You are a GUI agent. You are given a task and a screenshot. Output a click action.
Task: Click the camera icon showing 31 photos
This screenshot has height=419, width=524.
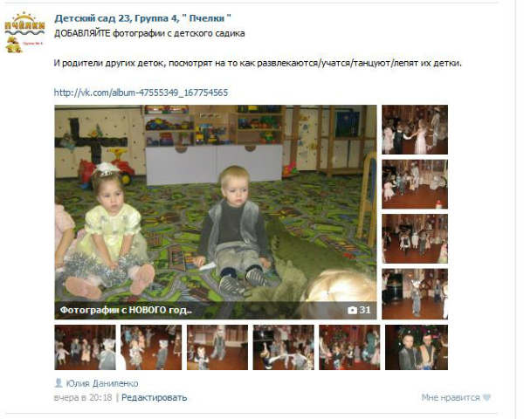click(x=352, y=311)
